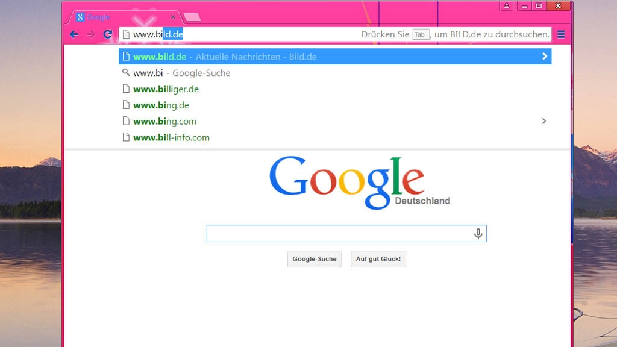Click the microphone voice search icon
Image resolution: width=617 pixels, height=347 pixels.
(478, 234)
